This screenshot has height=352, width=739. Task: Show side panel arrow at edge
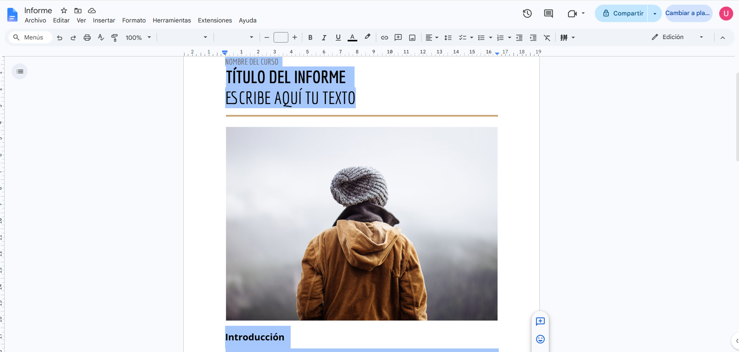click(x=736, y=341)
